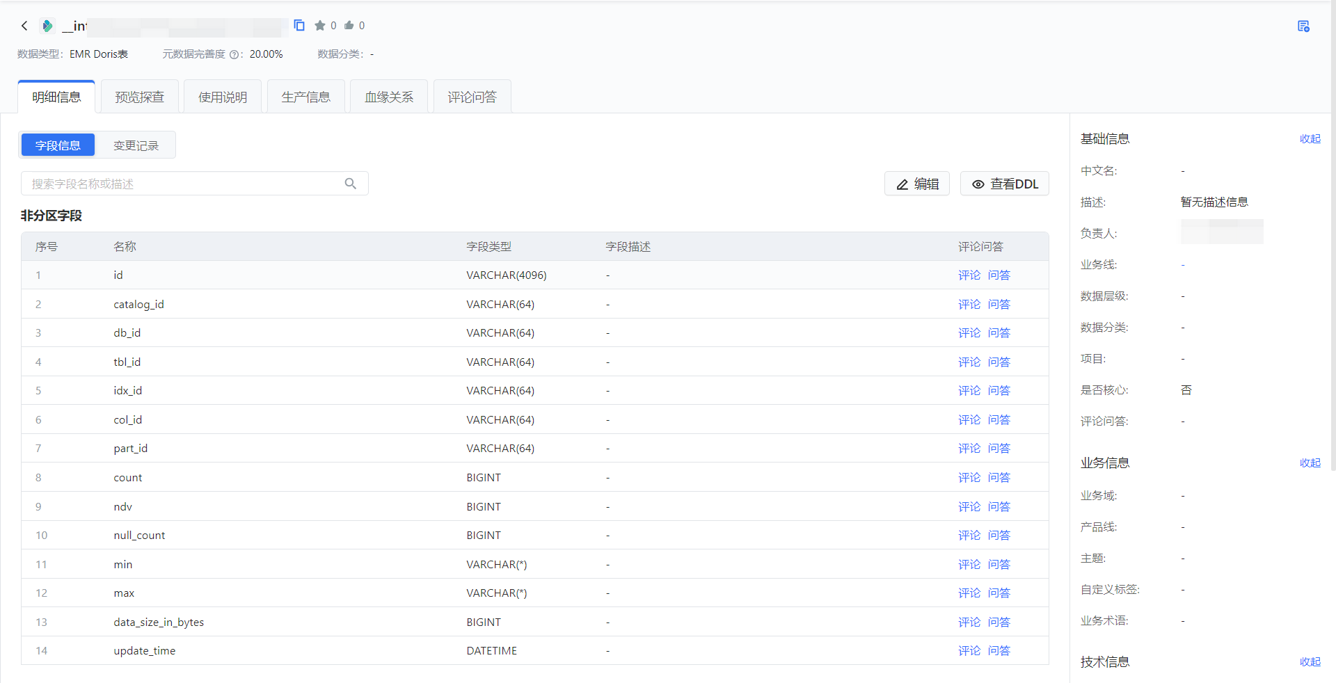Open 问答 for idx_id field

pyautogui.click(x=999, y=391)
